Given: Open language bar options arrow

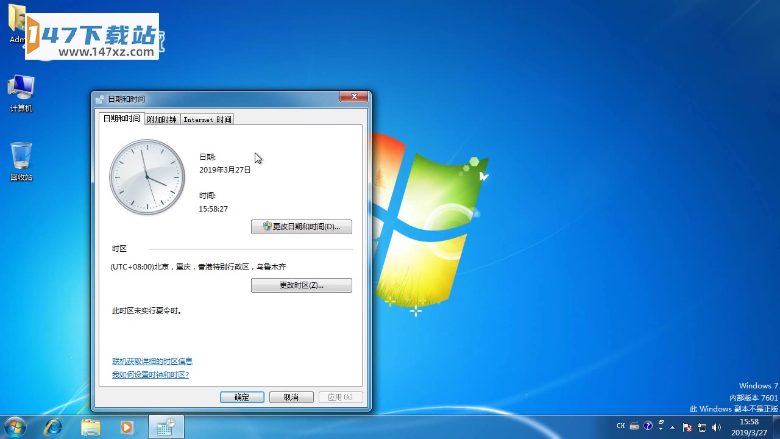Looking at the screenshot, I should click(661, 429).
